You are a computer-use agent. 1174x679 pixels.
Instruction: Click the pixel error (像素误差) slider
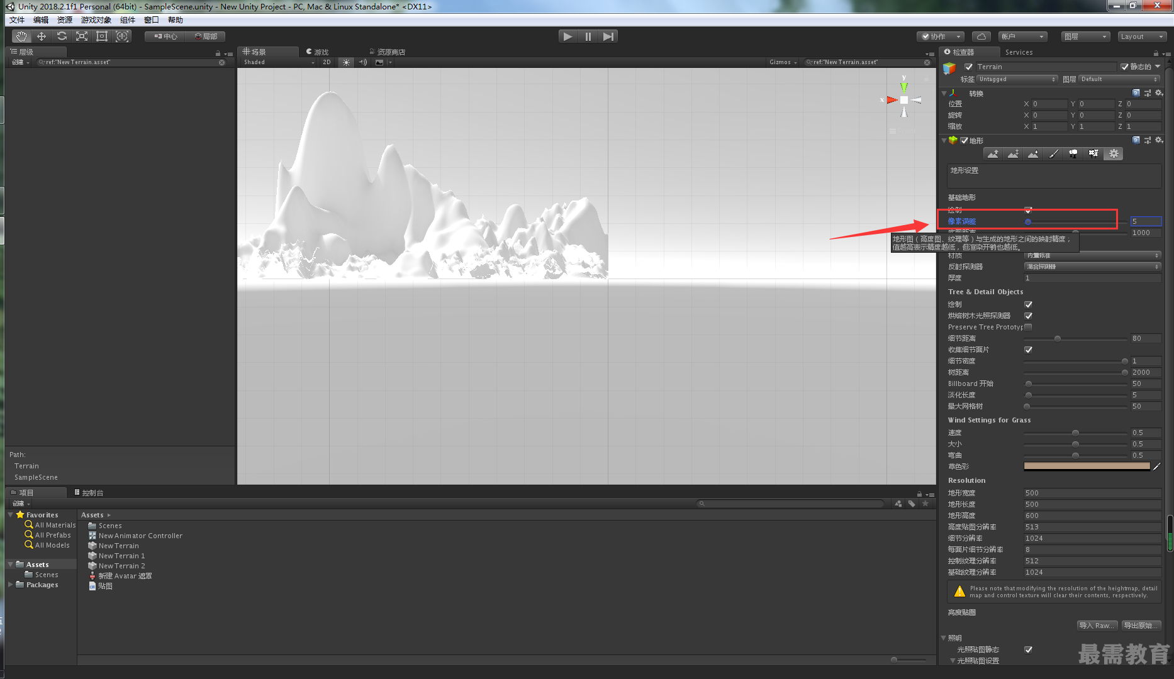point(1075,221)
